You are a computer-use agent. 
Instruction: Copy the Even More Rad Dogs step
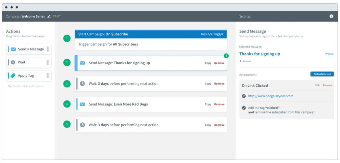click(208, 104)
